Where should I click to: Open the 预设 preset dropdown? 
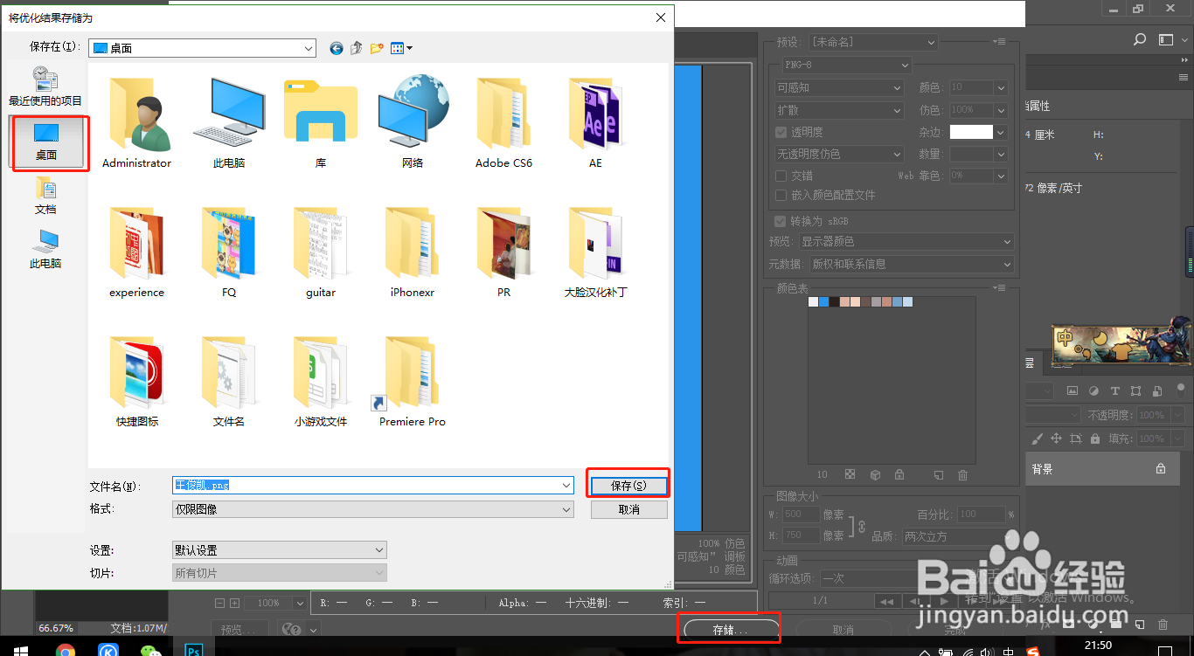(x=873, y=42)
